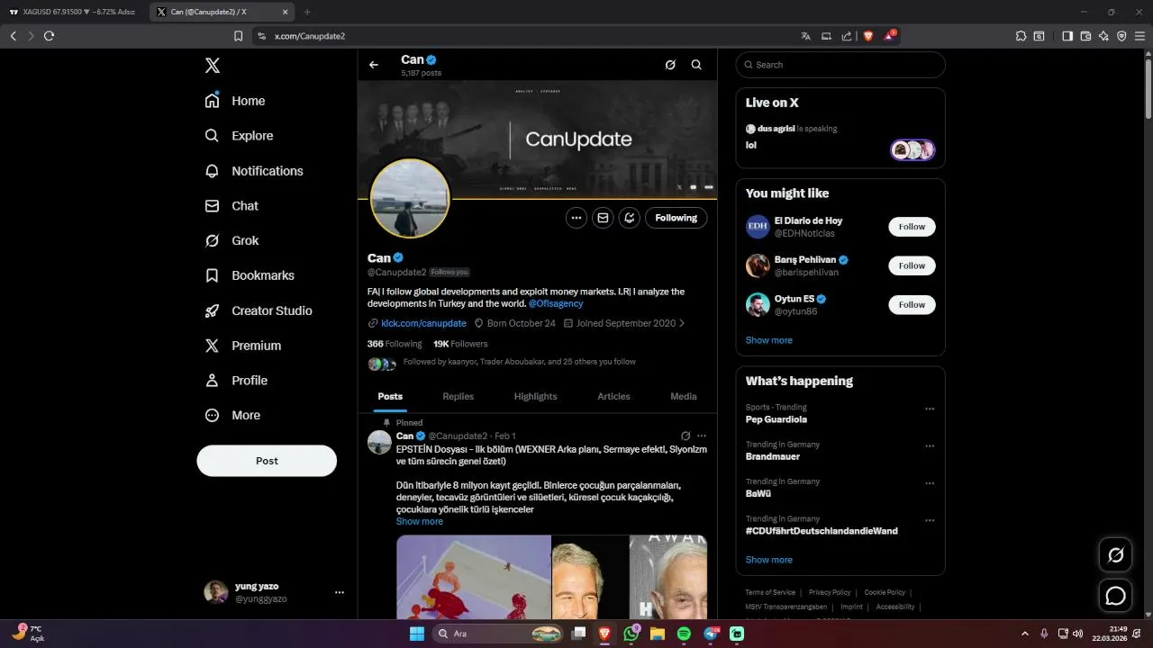Switch to the Articles tab
The width and height of the screenshot is (1153, 648).
pyautogui.click(x=613, y=396)
